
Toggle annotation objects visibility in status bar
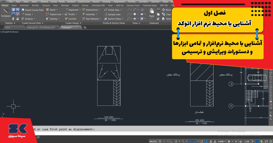click(207, 141)
